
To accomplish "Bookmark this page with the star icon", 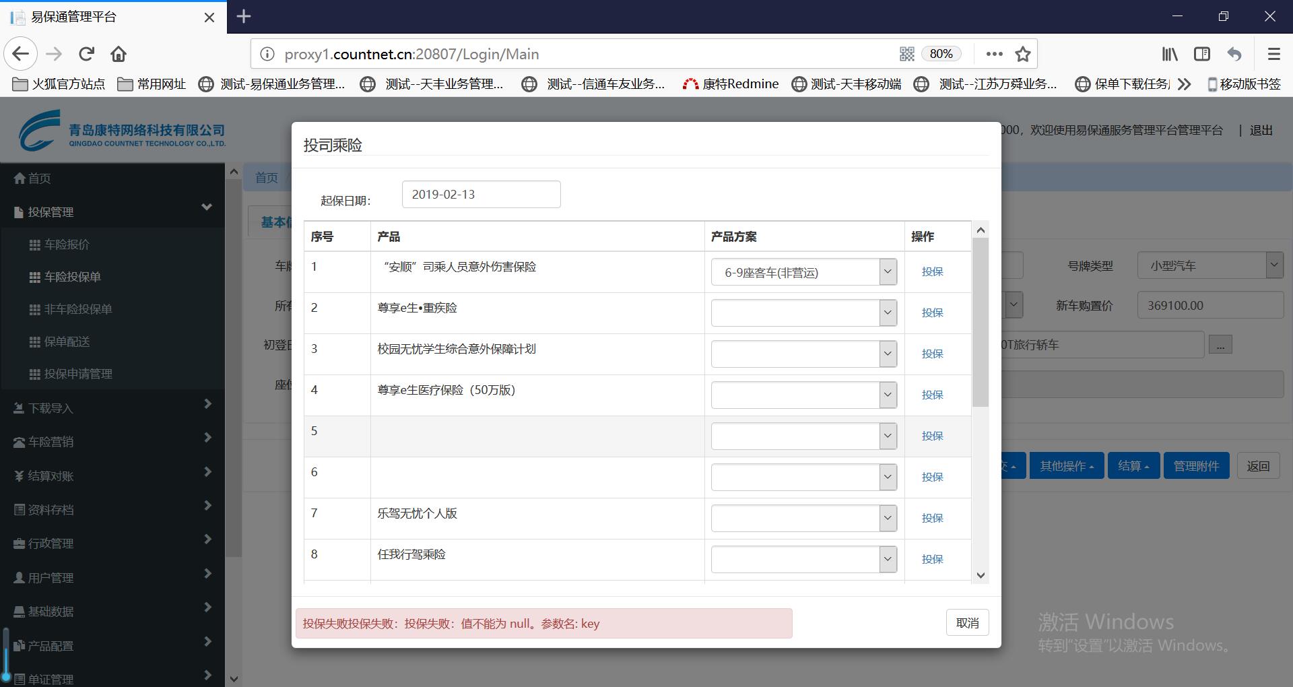I will coord(1023,54).
